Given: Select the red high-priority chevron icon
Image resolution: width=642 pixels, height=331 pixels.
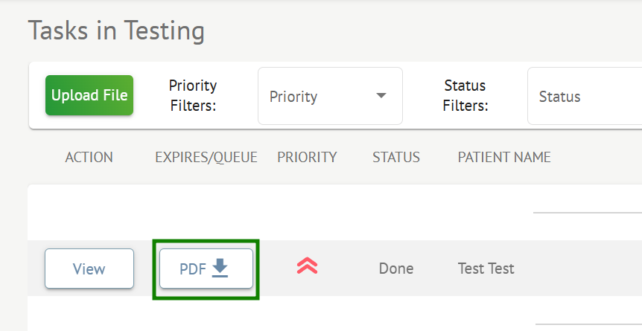Looking at the screenshot, I should [x=307, y=266].
